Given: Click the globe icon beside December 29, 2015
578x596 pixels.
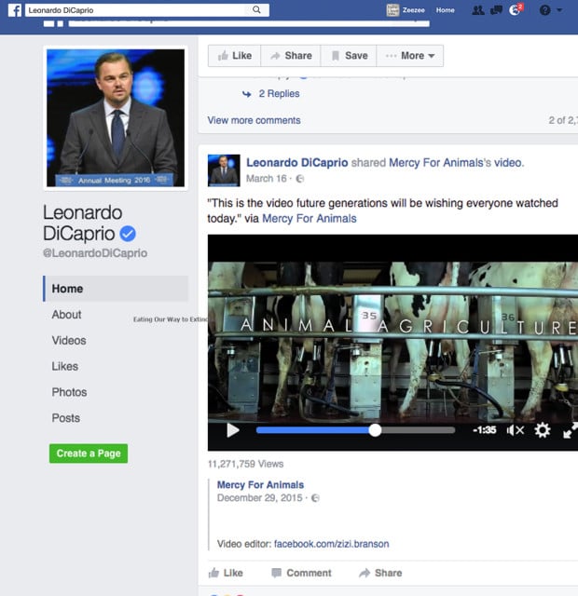Looking at the screenshot, I should click(315, 498).
